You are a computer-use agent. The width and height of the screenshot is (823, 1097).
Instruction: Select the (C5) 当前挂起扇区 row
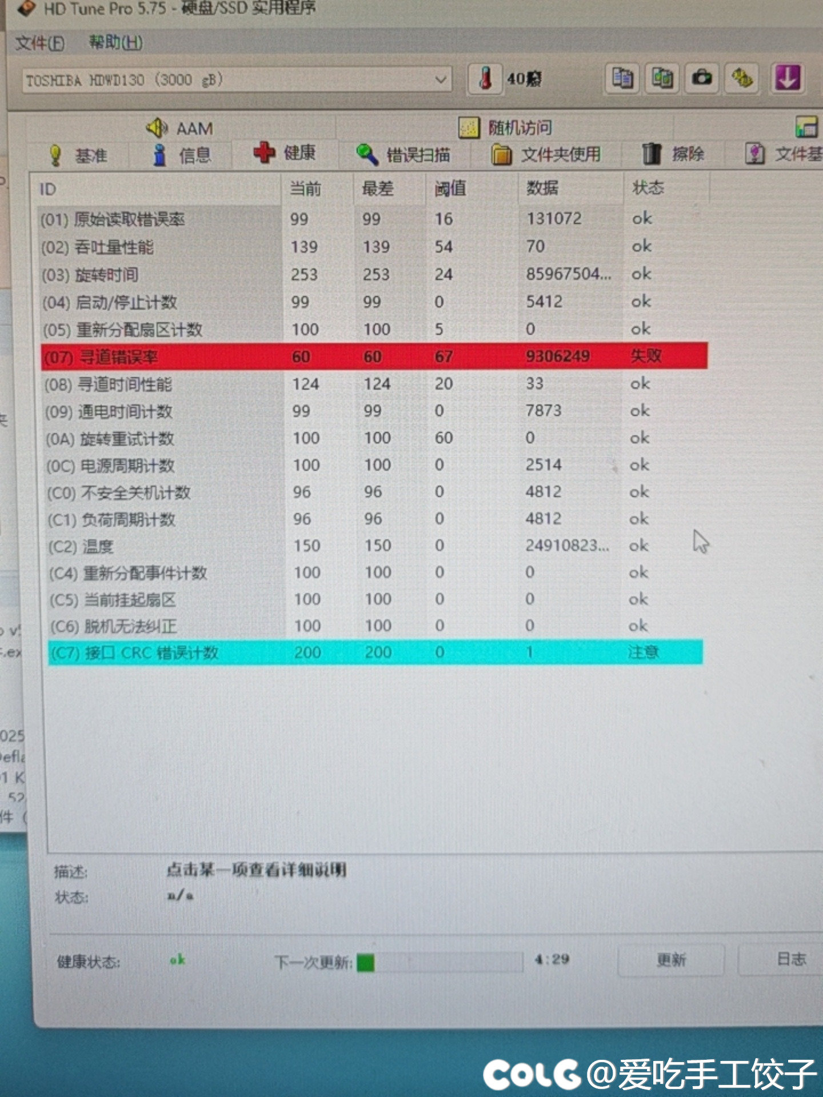pyautogui.click(x=375, y=599)
